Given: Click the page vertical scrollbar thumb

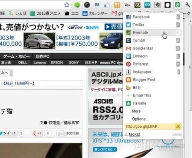Looking at the screenshot, I should pyautogui.click(x=190, y=67).
